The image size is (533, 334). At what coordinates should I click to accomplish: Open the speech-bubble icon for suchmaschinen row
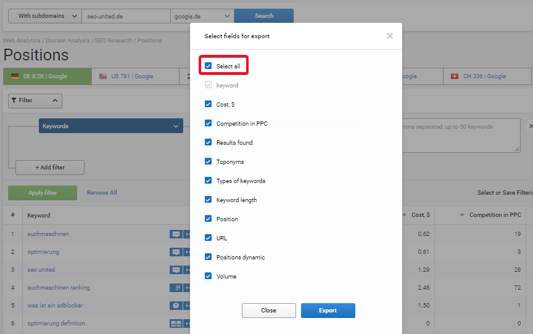[x=176, y=234]
